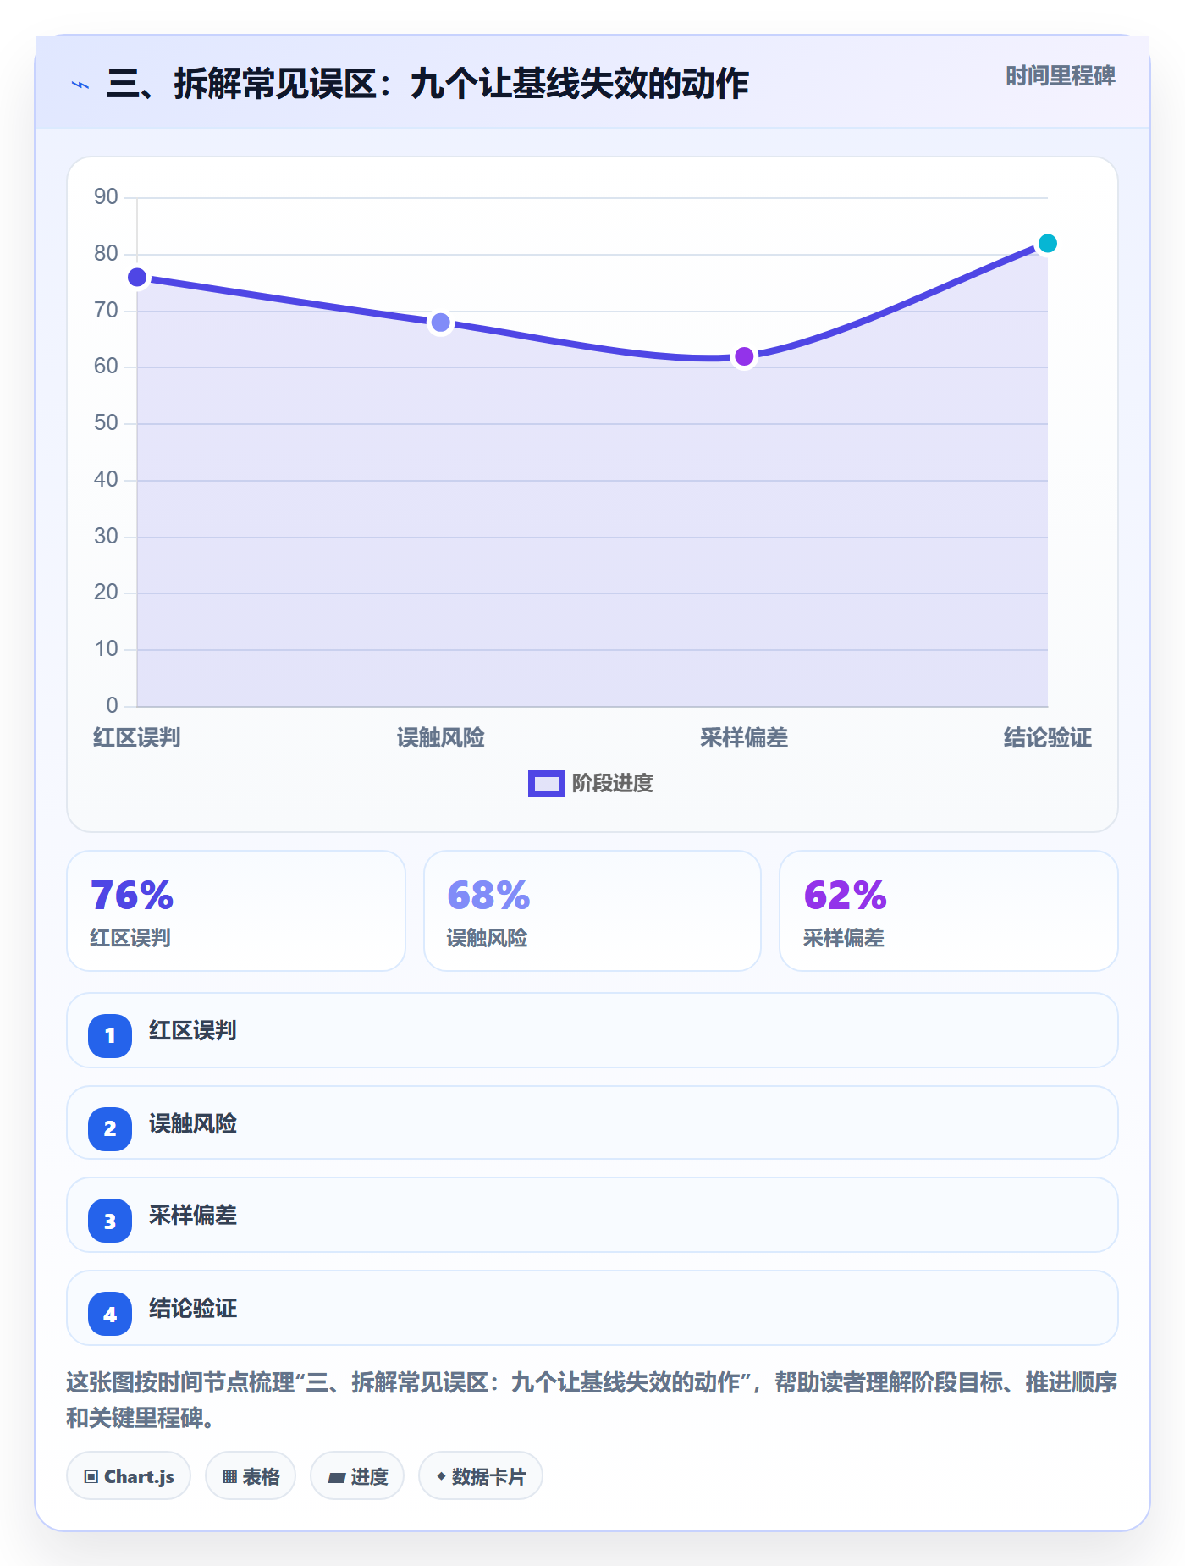Click the 时间里程碑 label in header
This screenshot has width=1185, height=1566.
pyautogui.click(x=1060, y=76)
